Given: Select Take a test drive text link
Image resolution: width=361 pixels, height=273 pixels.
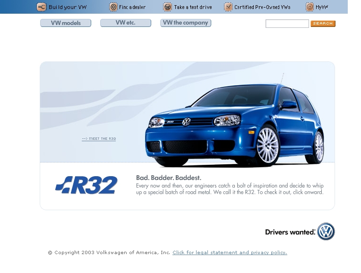Looking at the screenshot, I should click(193, 7).
